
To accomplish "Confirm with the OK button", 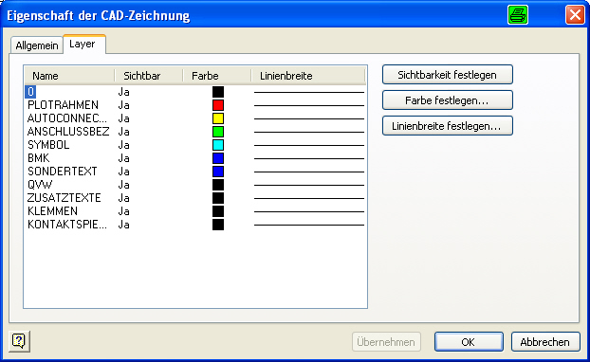I will 469,342.
